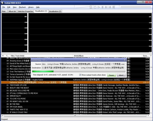153x121 pixels.
Task: Click the Stopped status bar text
Action: (5, 119)
